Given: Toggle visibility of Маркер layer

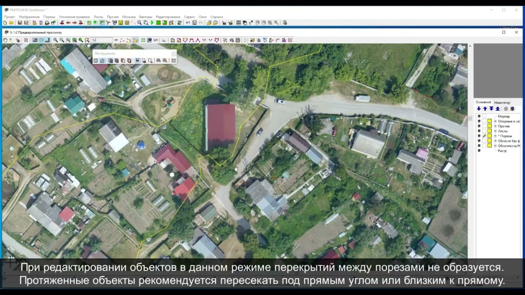Looking at the screenshot, I should (479, 116).
